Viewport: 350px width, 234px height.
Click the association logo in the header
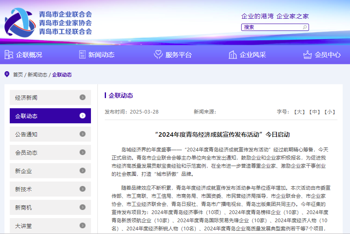coord(20,22)
